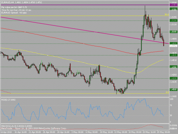Viewport: 178px width, 134px height.
Task: Click the 1.5255 price axis value
Action: 173,17
